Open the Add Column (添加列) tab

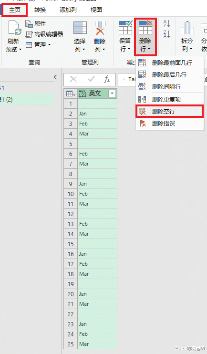(68, 10)
